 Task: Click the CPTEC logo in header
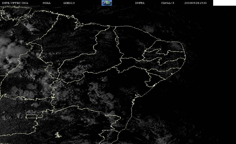(x=106, y=3)
